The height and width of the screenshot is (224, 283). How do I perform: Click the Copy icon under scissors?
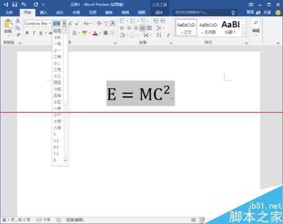tap(18, 28)
